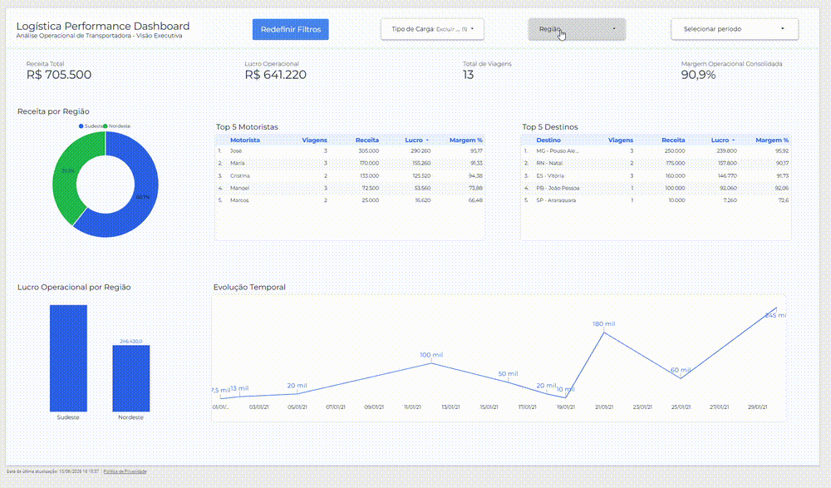831x488 pixels.
Task: Click the Nordeste bar labeled 246.430,0
Action: pos(131,378)
